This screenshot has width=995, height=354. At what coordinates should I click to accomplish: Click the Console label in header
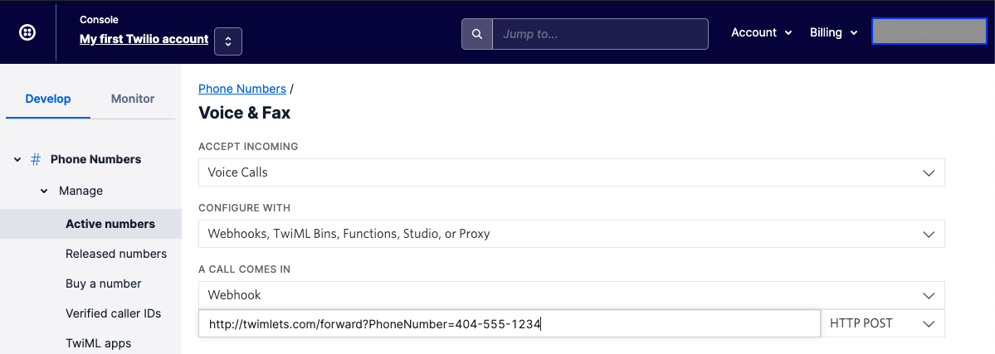99,20
